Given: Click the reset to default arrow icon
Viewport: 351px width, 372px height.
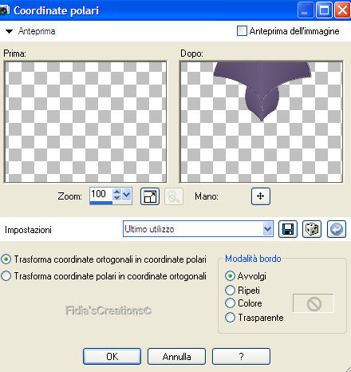Looking at the screenshot, I should [x=337, y=229].
